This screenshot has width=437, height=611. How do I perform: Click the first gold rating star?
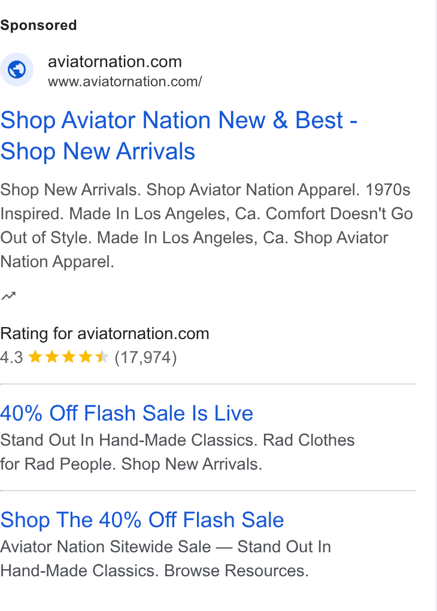35,357
